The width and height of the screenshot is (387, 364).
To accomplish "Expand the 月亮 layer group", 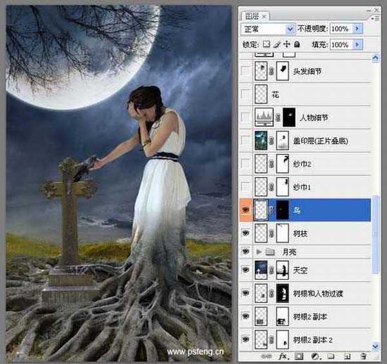I will click(260, 251).
